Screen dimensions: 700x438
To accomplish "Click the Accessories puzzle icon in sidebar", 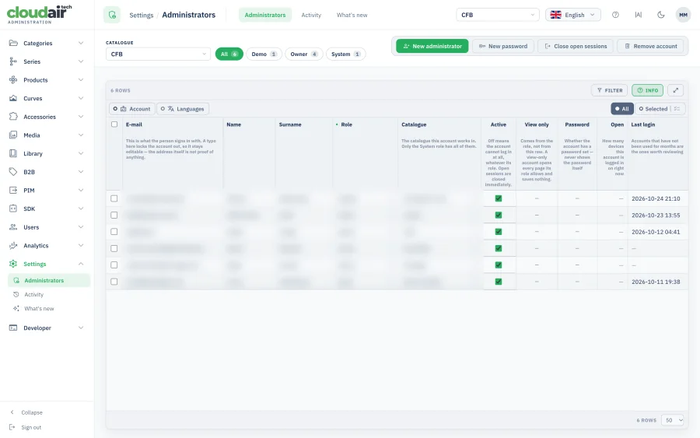I will pos(13,117).
